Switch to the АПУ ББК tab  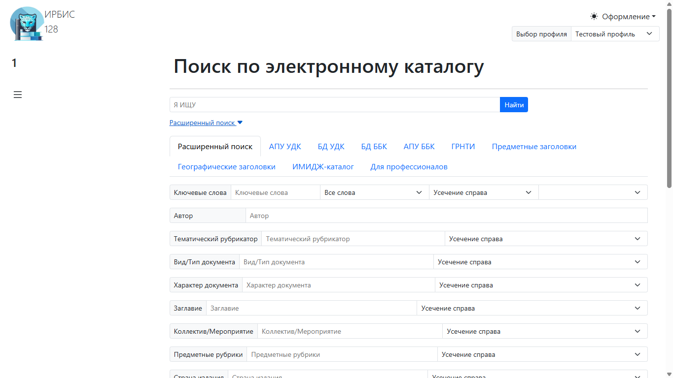click(419, 147)
